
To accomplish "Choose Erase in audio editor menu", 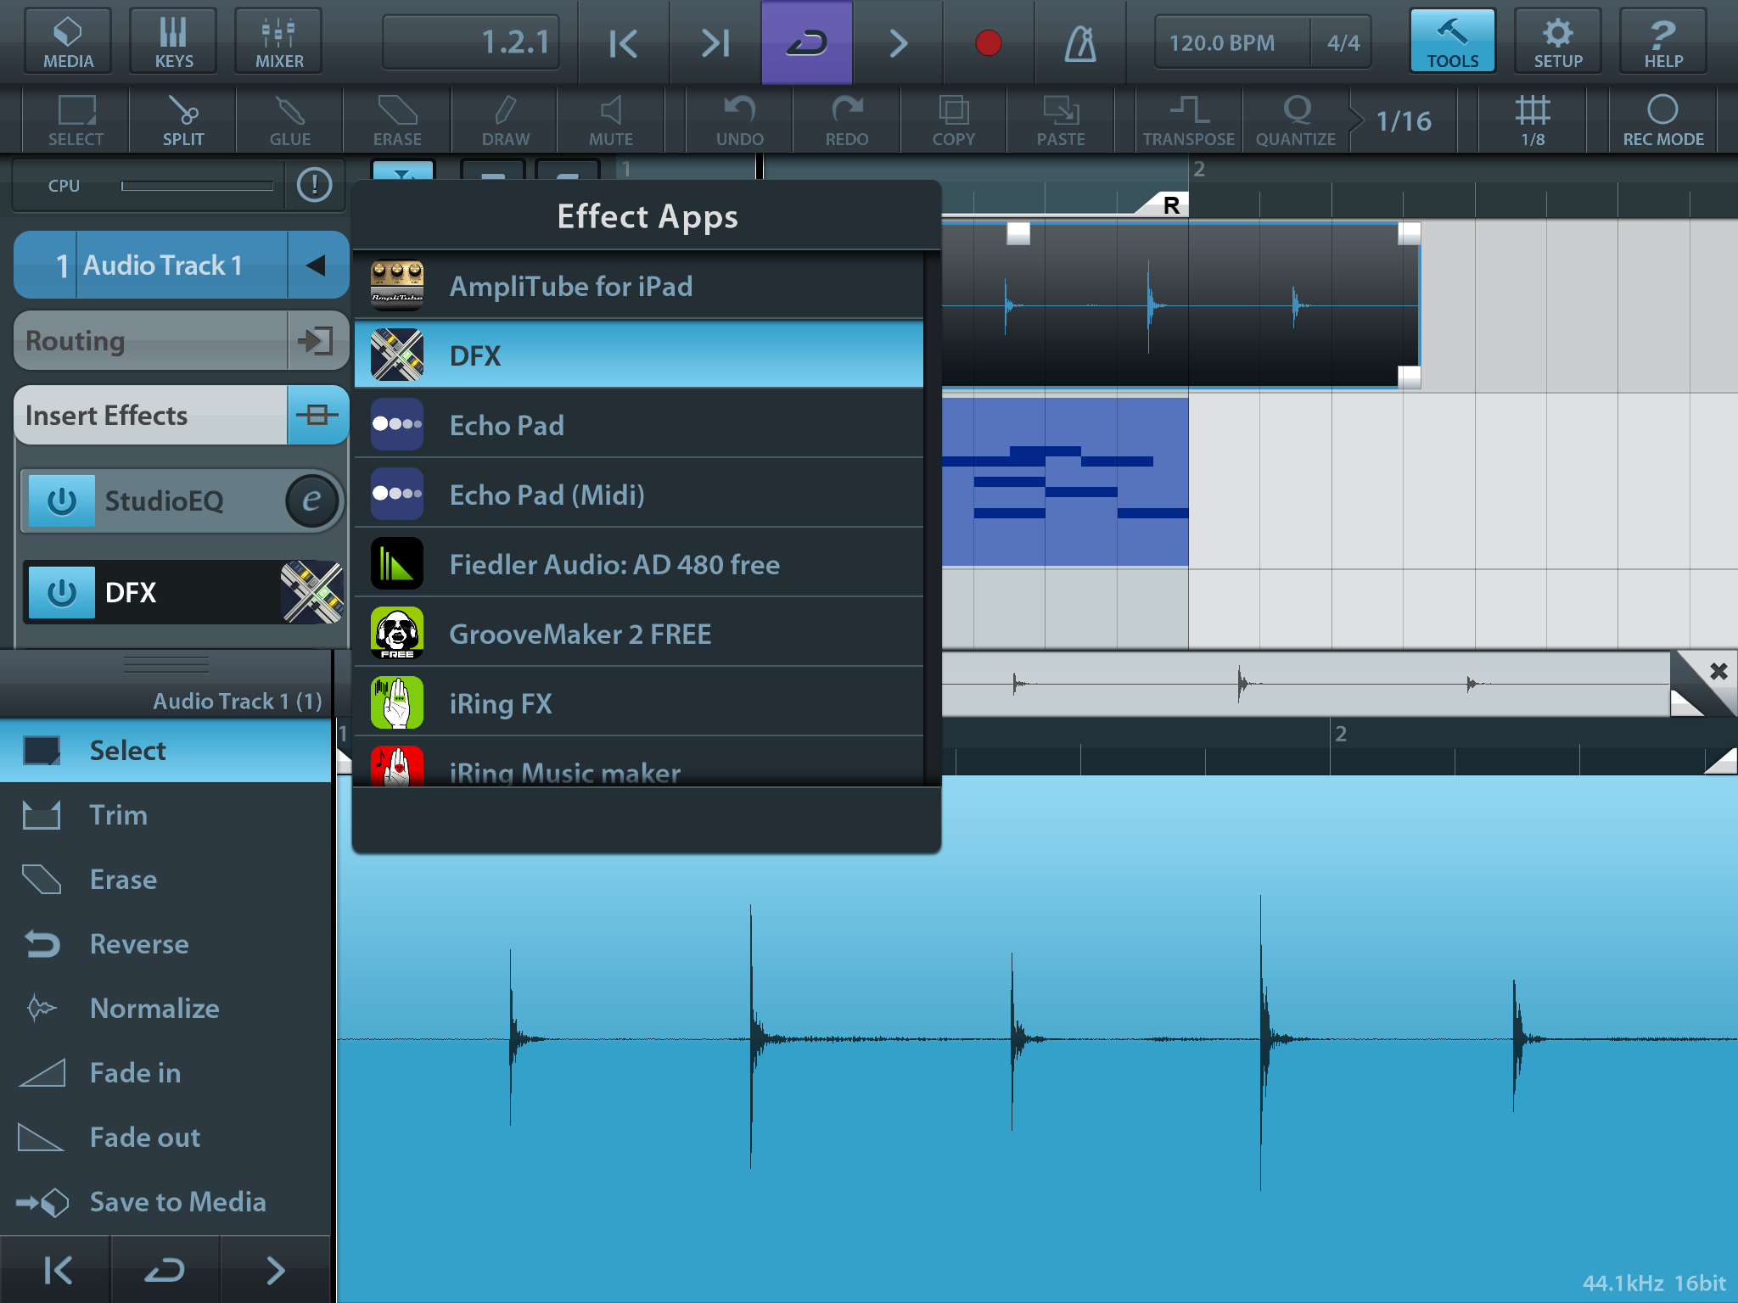I will (165, 880).
